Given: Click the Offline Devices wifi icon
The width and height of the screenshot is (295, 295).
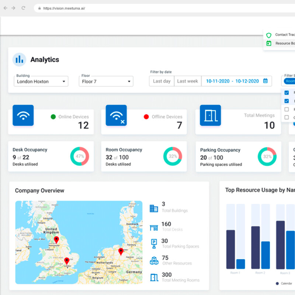Looking at the screenshot, I should [x=116, y=115].
